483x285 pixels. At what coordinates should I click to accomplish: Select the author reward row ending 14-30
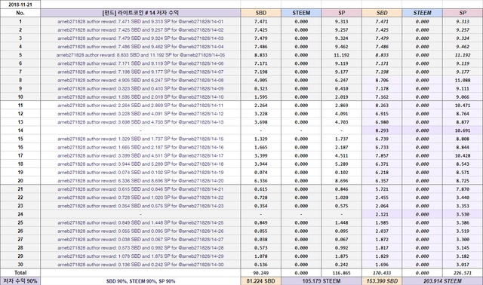point(140,265)
